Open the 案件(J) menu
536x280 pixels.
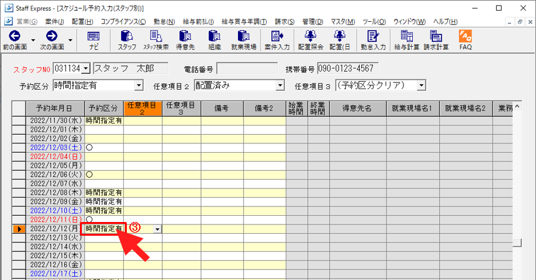pyautogui.click(x=54, y=22)
